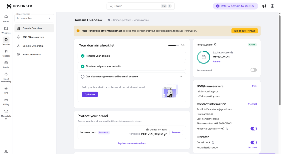Enable the Auto-renewal toggle
The height and width of the screenshot is (154, 281).
(253, 70)
